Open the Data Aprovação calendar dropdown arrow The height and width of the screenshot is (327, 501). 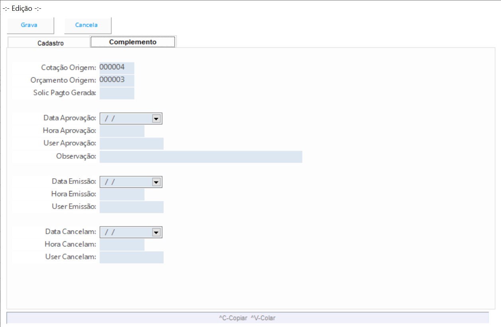156,118
